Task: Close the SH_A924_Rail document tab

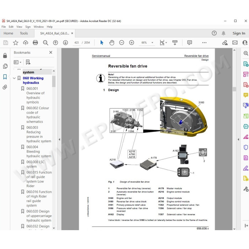Action: pyautogui.click(x=72, y=33)
